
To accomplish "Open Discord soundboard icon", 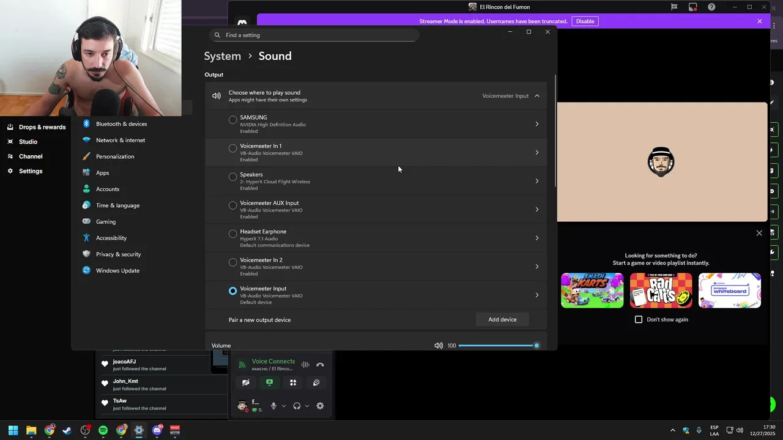I will (316, 383).
